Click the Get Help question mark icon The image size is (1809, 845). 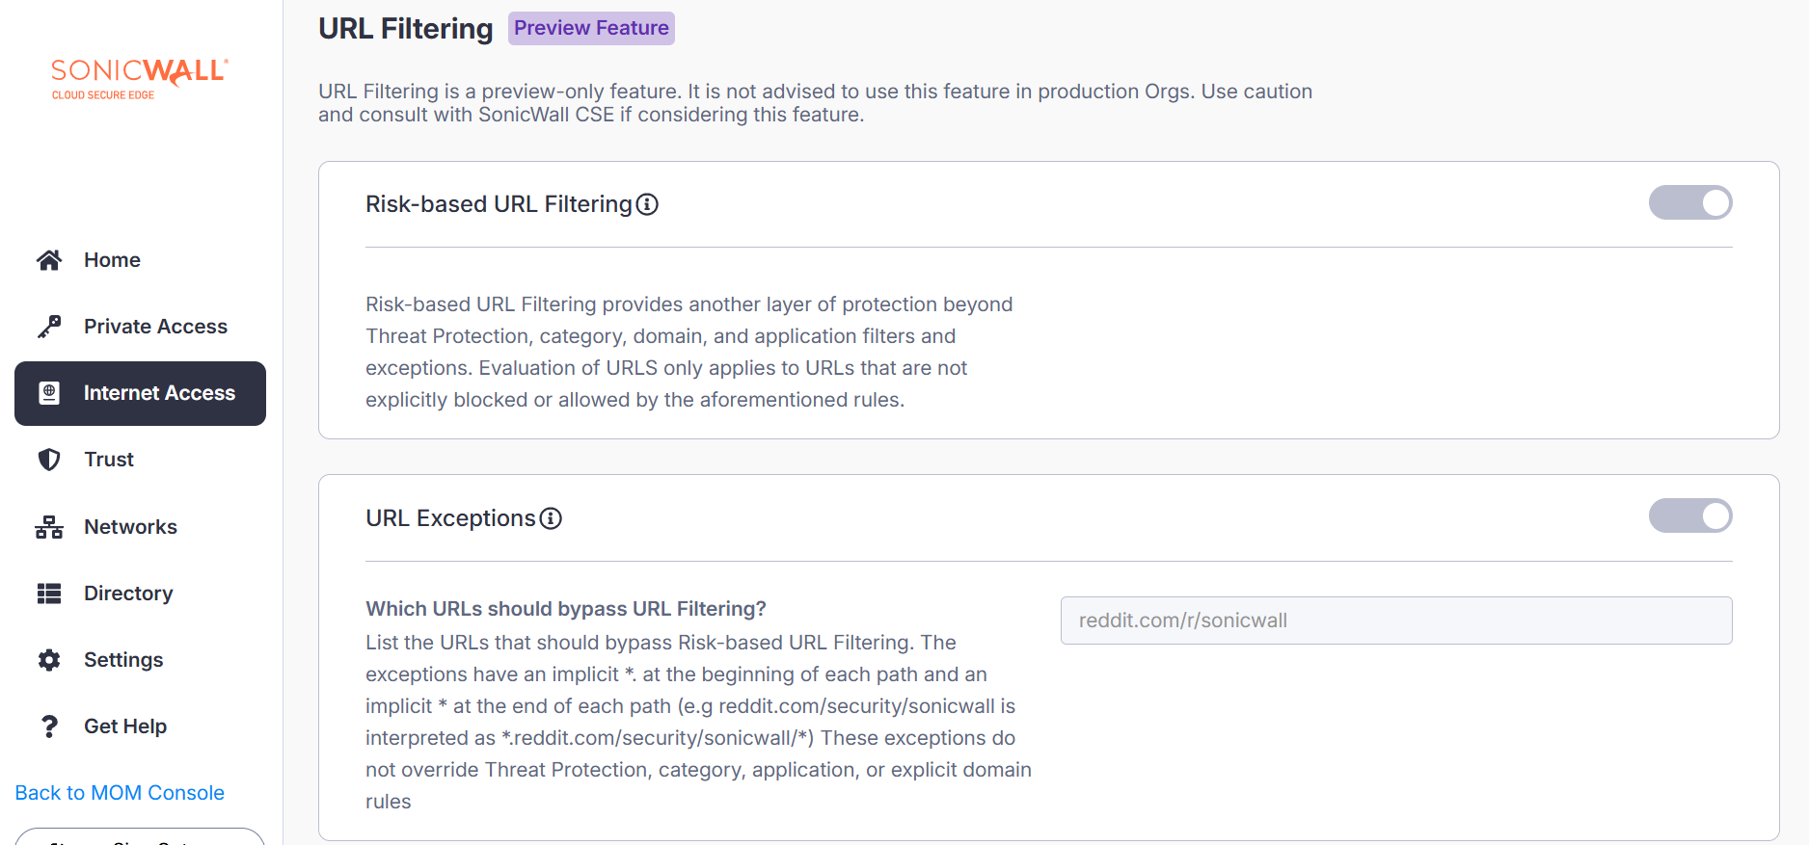click(x=49, y=726)
